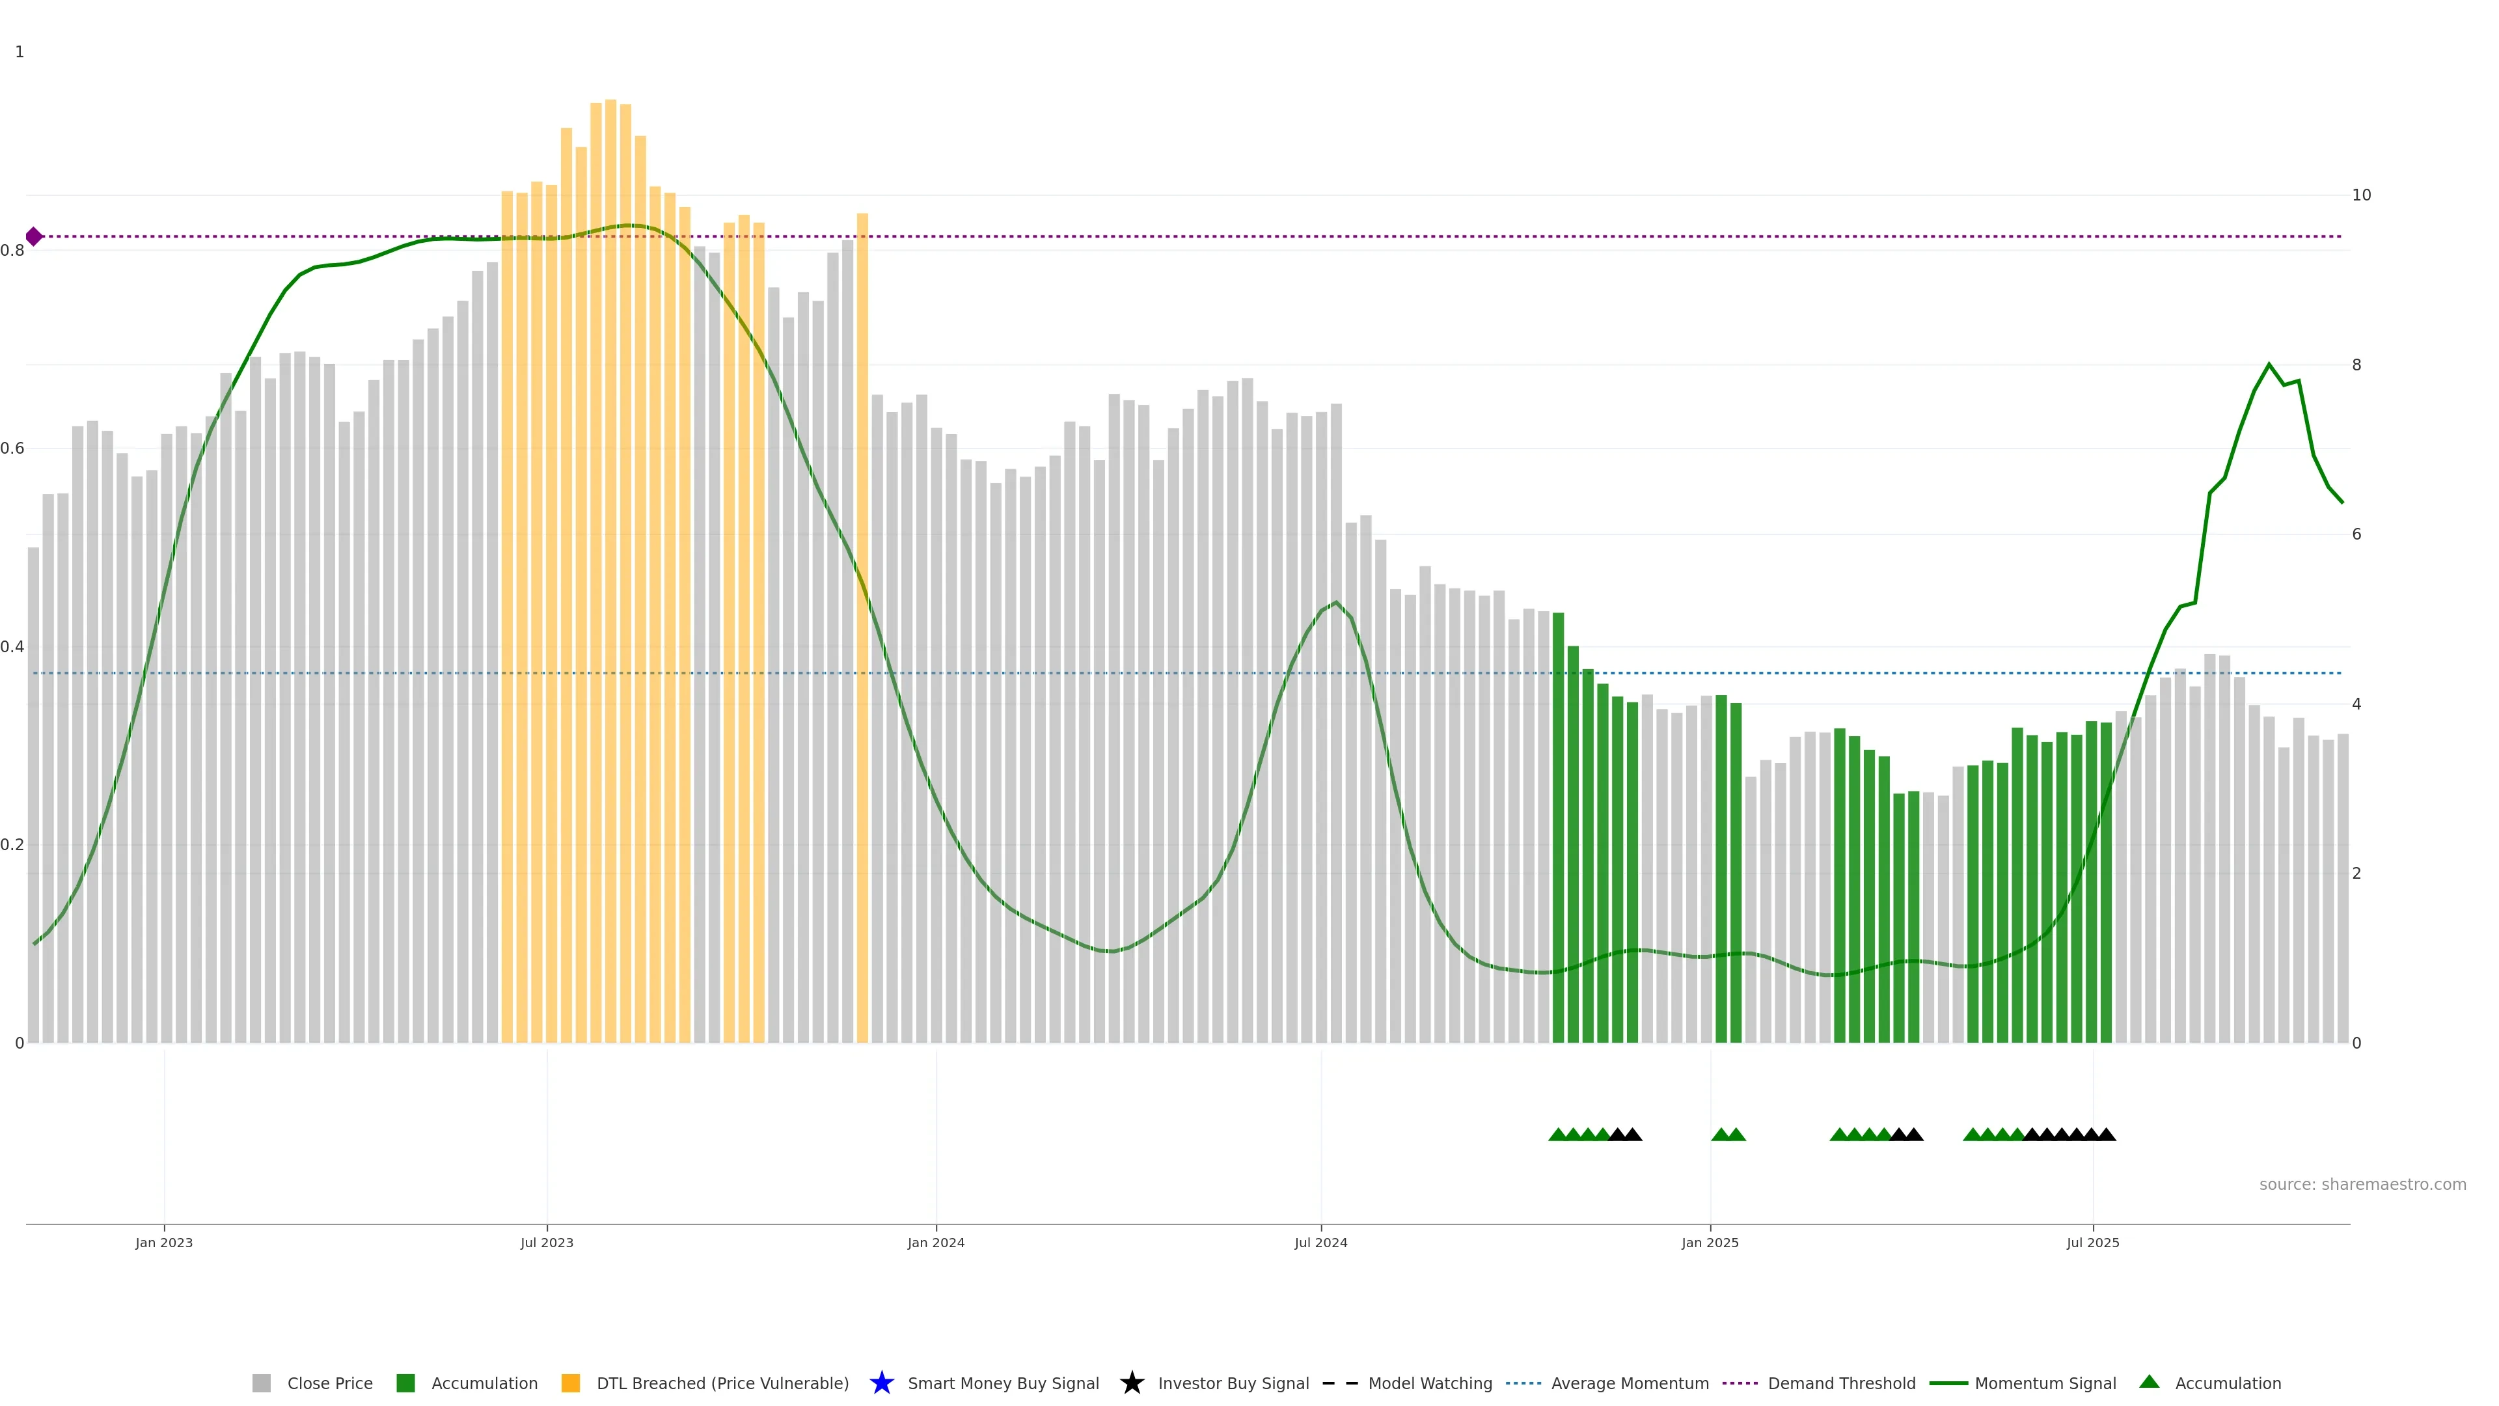The image size is (2499, 1406).
Task: Click the Jul 2023 axis label
Action: click(546, 1242)
